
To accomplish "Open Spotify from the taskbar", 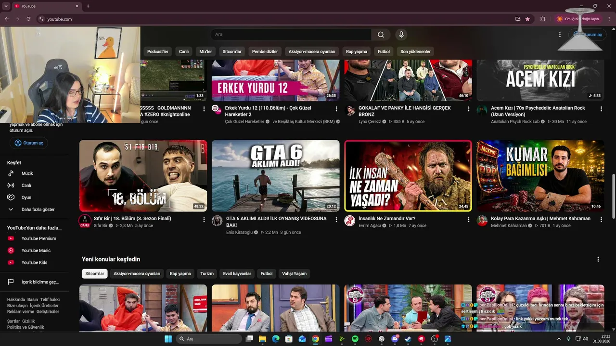I will (355, 339).
